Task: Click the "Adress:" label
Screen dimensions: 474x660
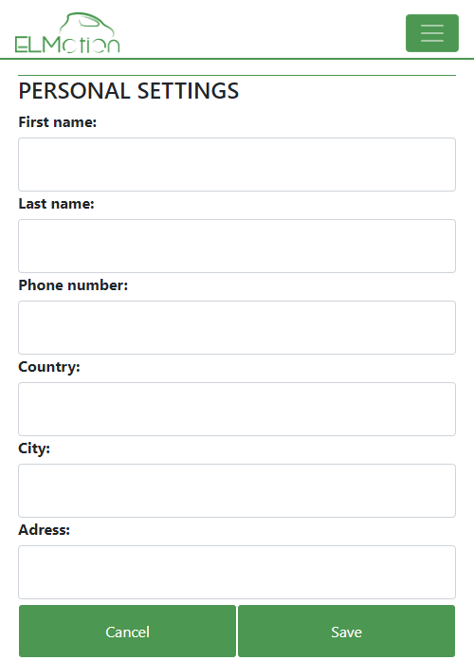Action: (x=45, y=530)
